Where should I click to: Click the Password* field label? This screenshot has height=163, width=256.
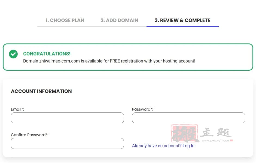(143, 109)
